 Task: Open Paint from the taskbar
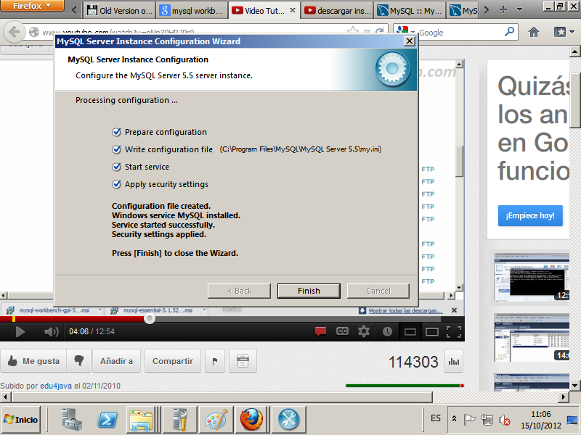216,420
